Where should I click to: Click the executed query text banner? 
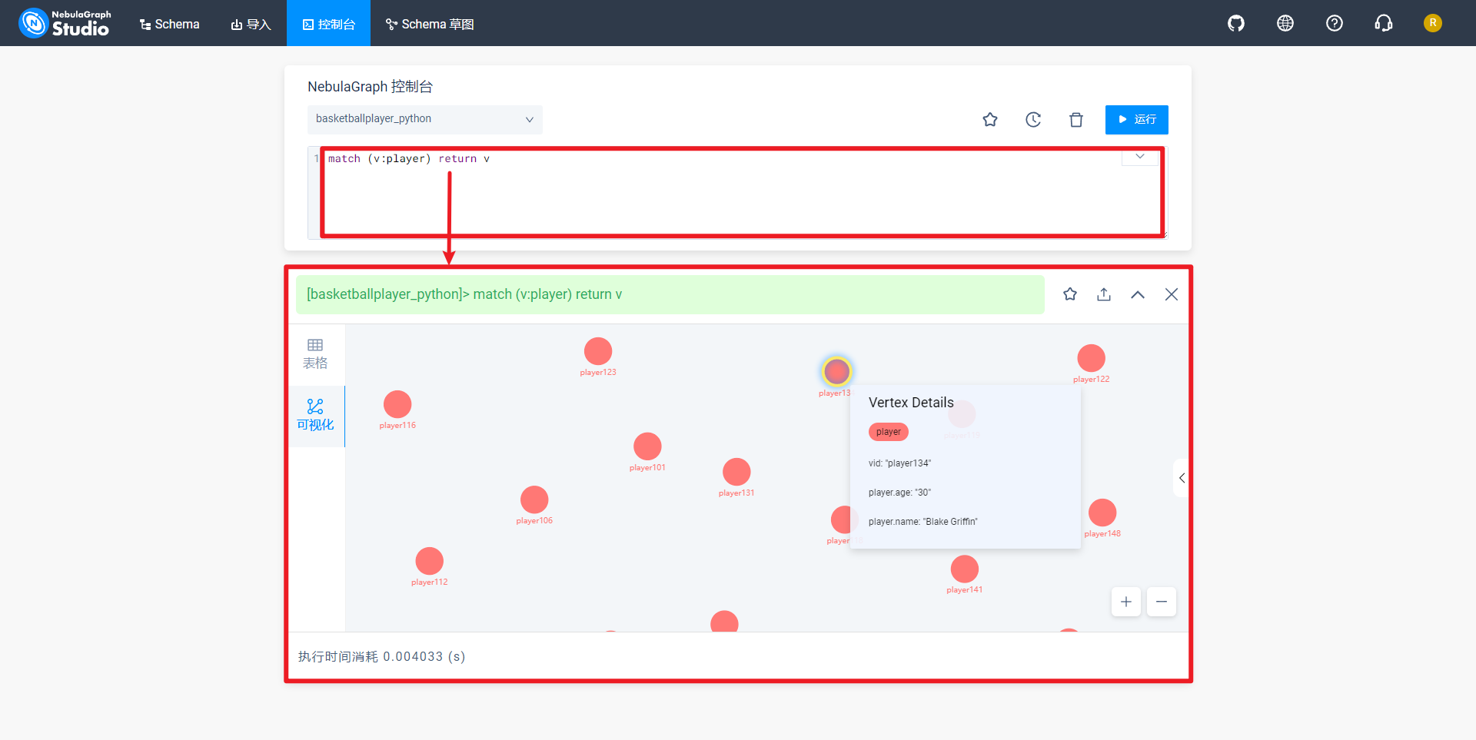click(x=670, y=294)
